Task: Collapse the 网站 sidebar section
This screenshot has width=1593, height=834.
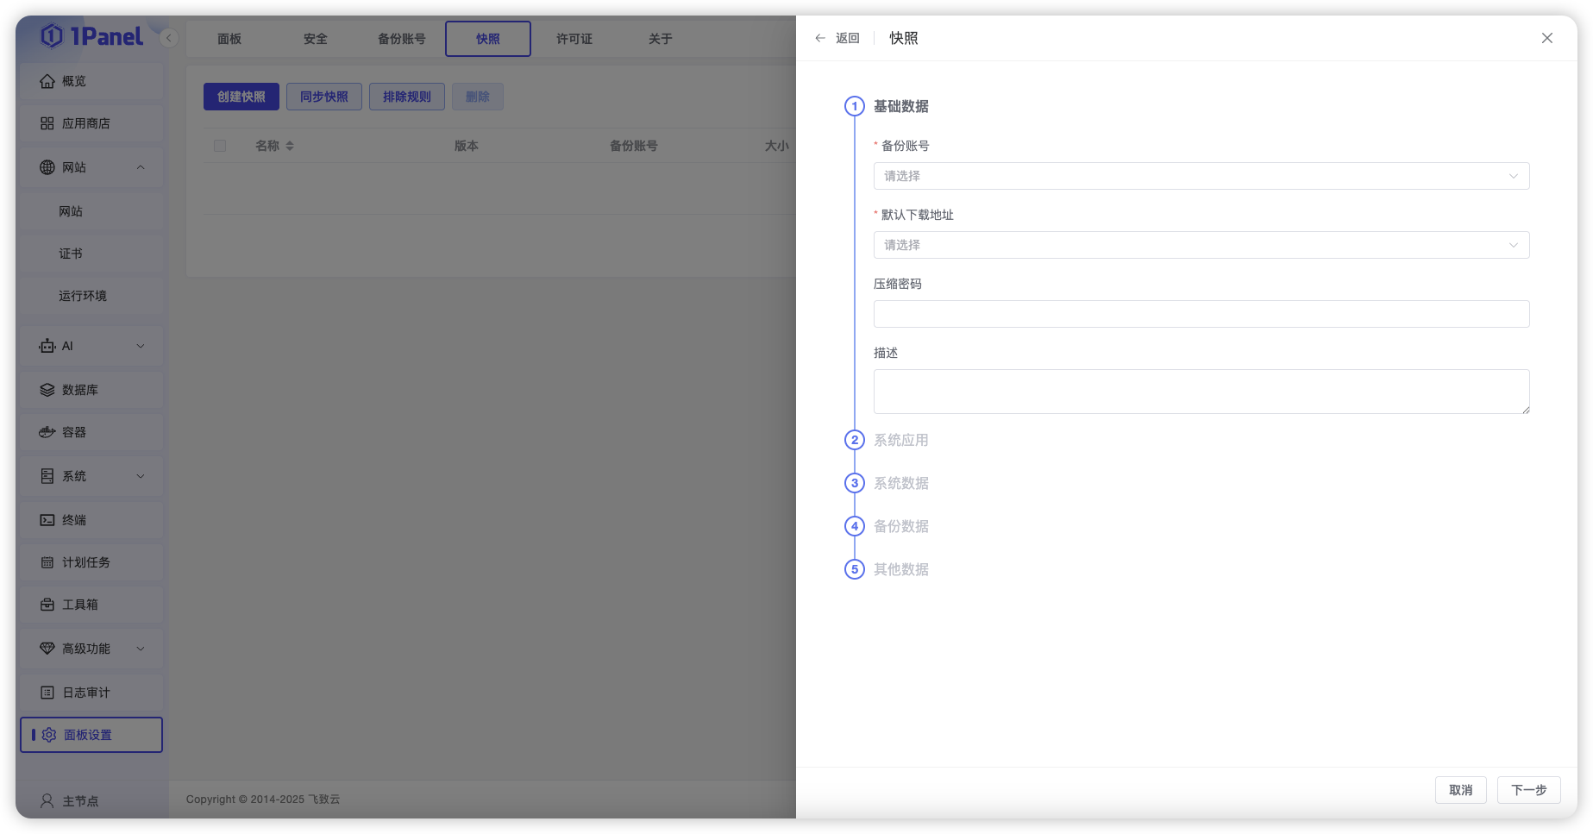Action: [x=141, y=166]
